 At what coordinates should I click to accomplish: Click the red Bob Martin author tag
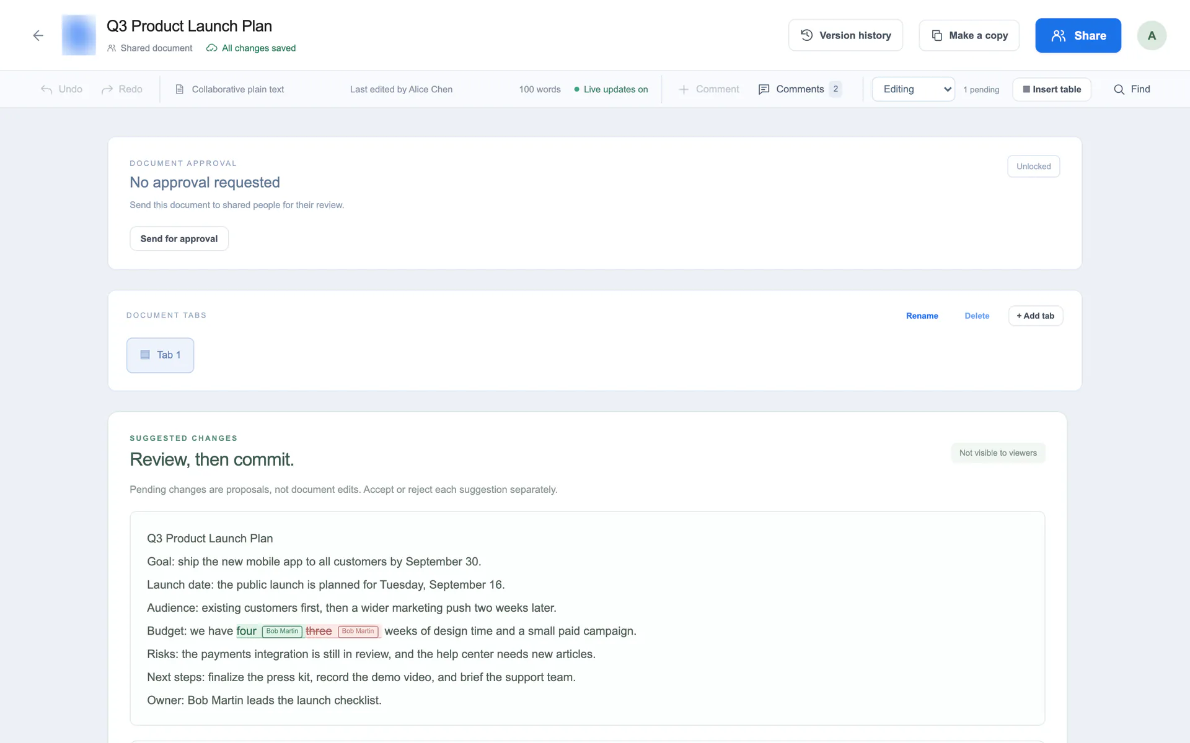tap(358, 632)
